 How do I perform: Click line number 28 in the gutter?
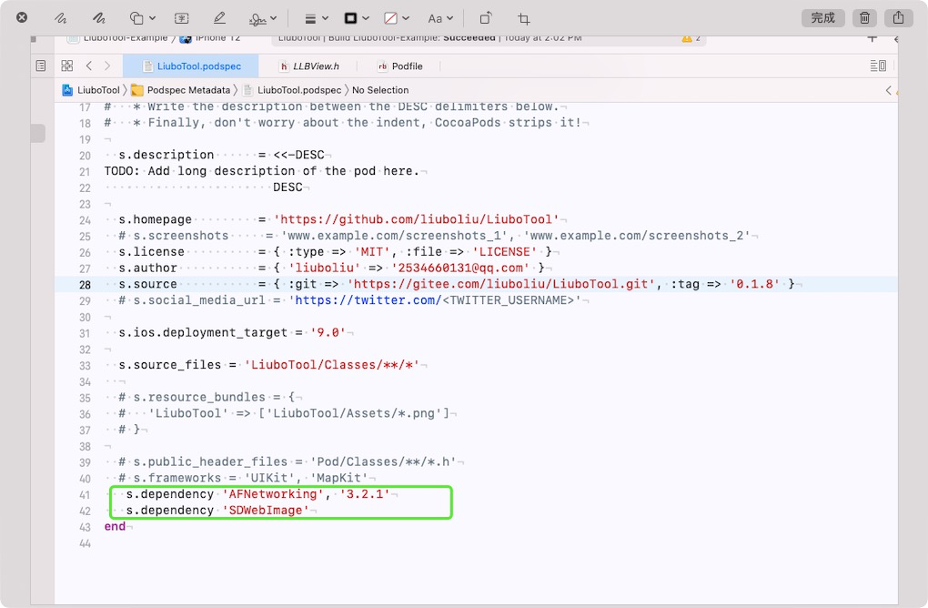[x=85, y=285]
